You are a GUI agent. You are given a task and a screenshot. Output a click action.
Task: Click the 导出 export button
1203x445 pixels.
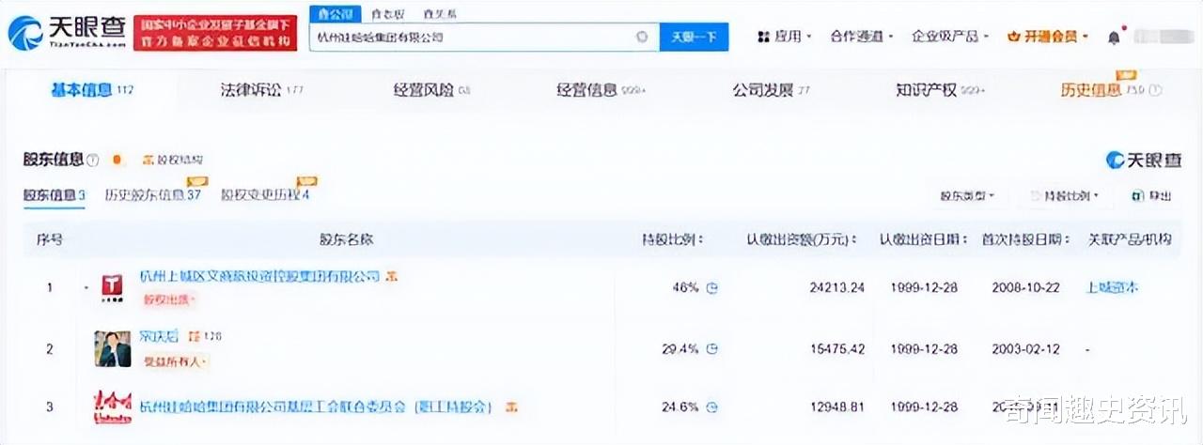click(1151, 196)
